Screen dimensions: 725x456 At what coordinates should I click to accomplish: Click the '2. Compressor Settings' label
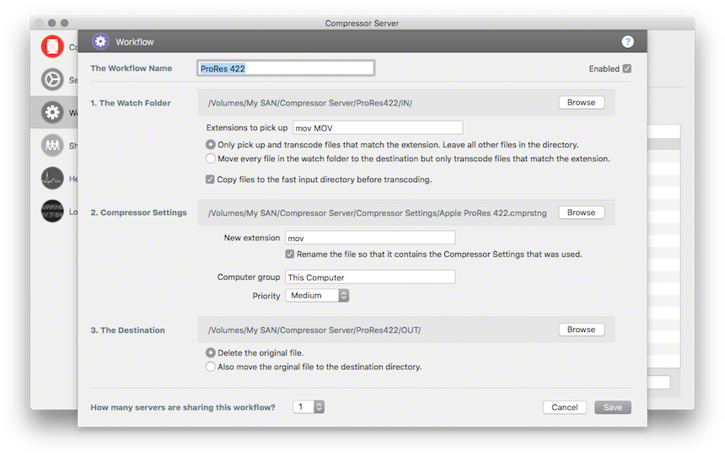pyautogui.click(x=139, y=212)
